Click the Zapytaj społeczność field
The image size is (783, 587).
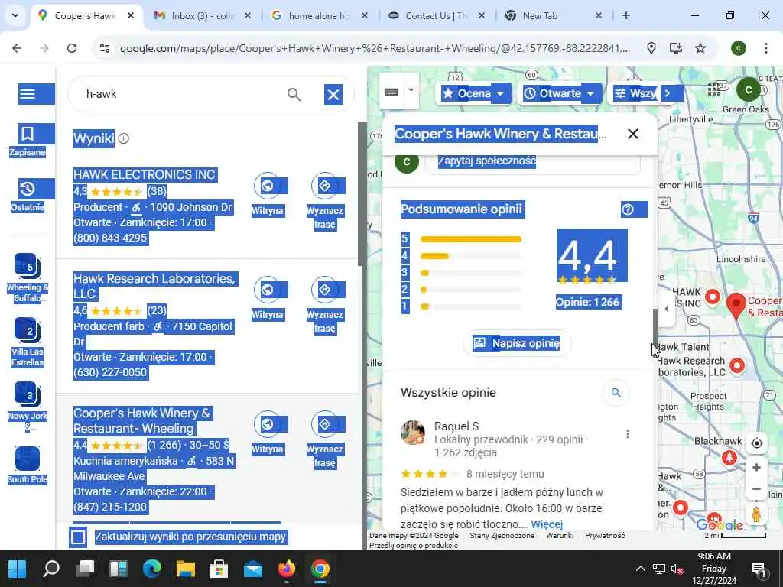pos(532,161)
